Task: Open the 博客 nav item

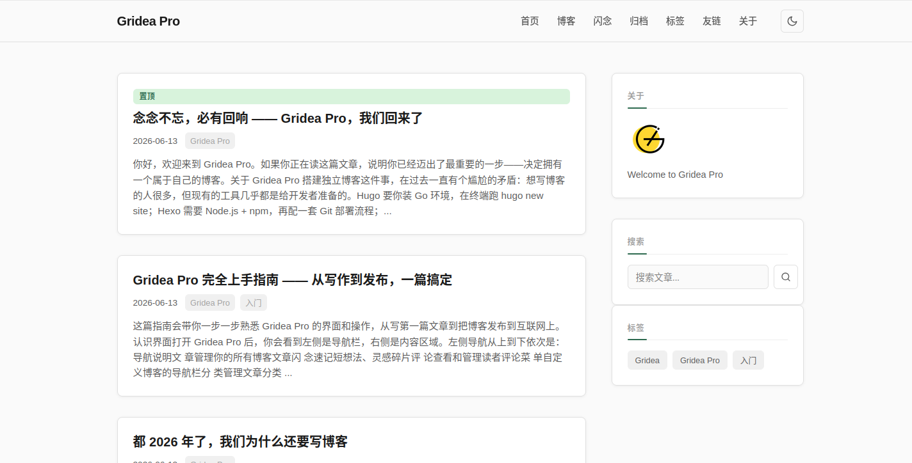Action: (x=566, y=21)
